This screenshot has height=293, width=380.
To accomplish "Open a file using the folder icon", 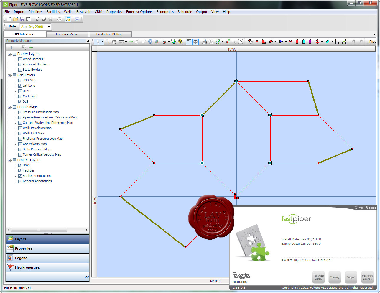I will point(16,19).
